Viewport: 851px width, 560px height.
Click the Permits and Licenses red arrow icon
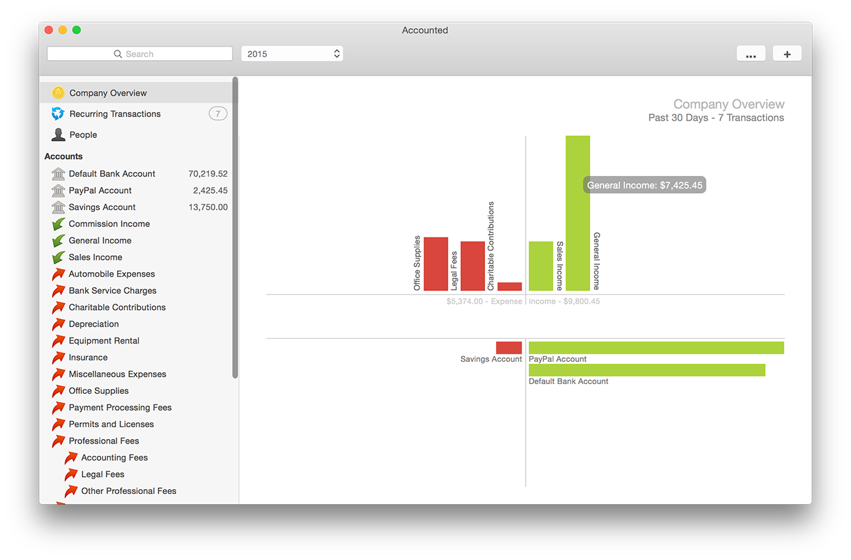point(58,424)
